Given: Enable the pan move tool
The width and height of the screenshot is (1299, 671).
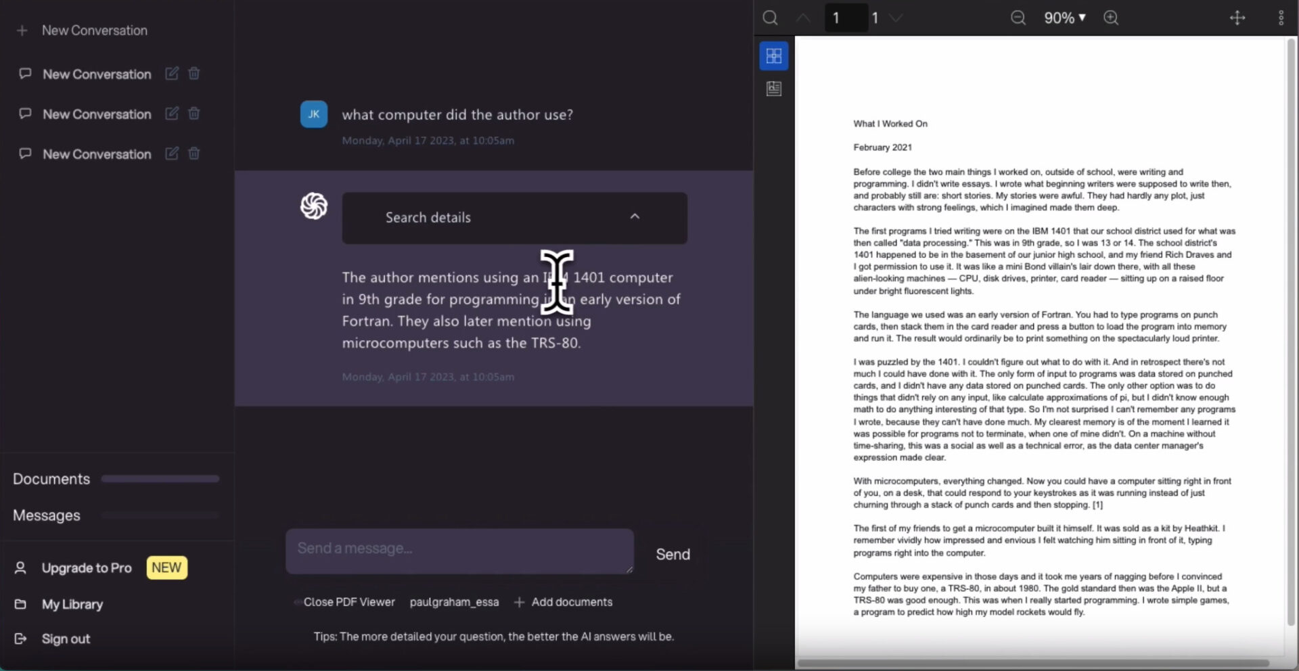Looking at the screenshot, I should 1237,18.
